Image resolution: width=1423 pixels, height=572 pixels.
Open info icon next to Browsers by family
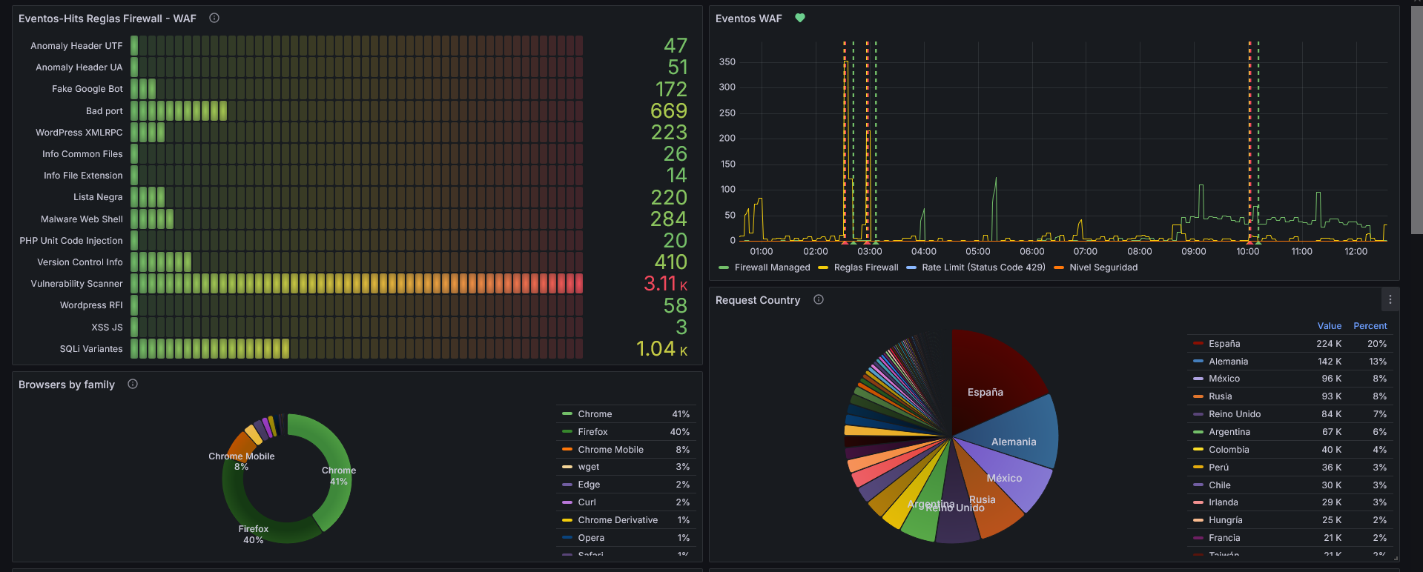133,384
